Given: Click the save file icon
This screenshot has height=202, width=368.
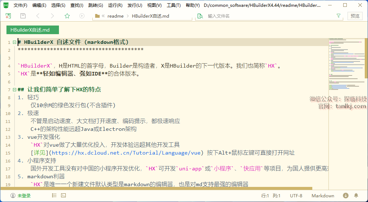Looking at the screenshot, I should (23, 16).
